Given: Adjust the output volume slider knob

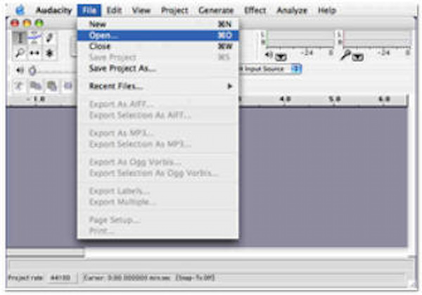Looking at the screenshot, I should click(x=32, y=70).
